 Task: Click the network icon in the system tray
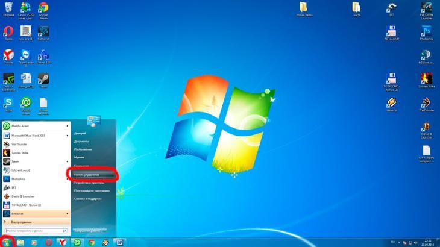[410, 243]
